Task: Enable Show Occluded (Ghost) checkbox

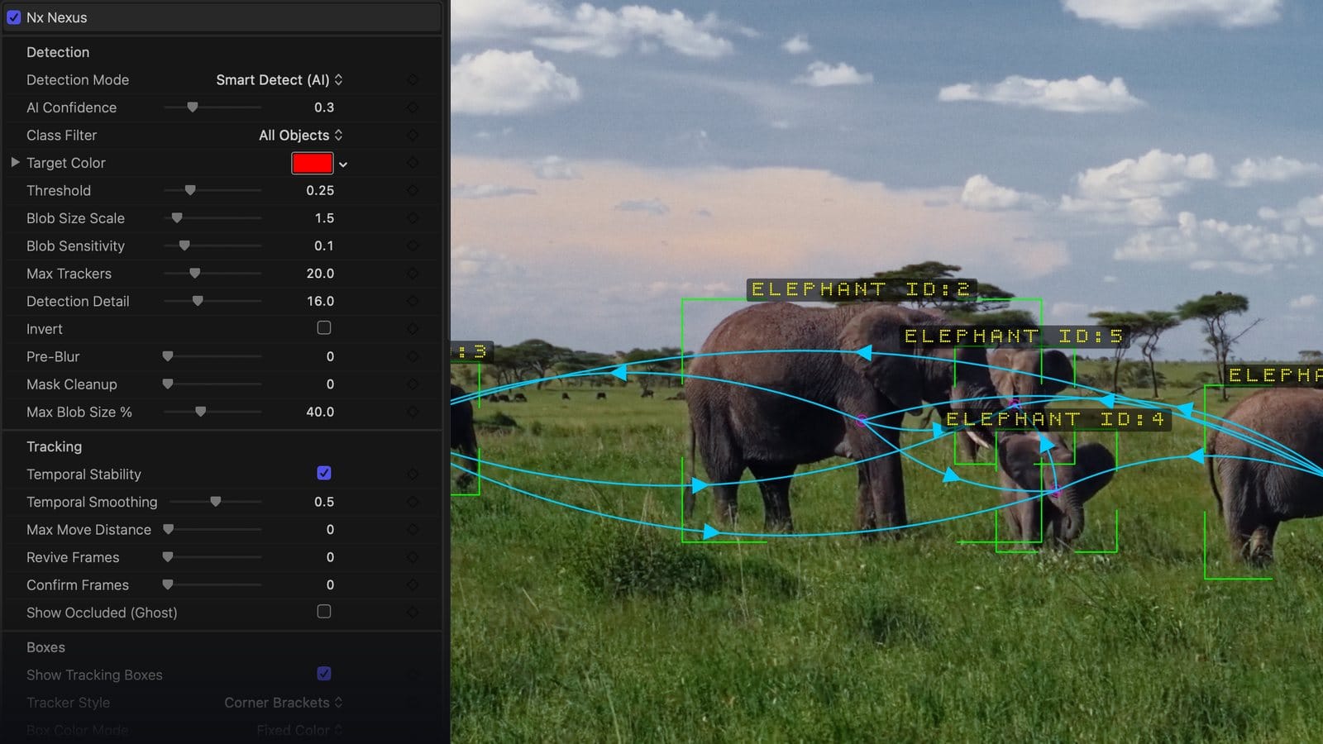Action: pyautogui.click(x=324, y=612)
